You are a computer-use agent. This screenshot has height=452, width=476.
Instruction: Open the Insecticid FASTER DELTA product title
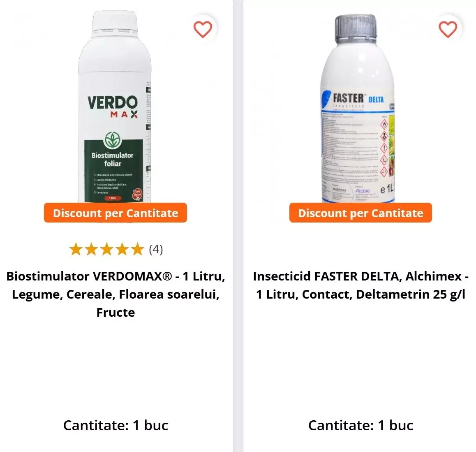tap(360, 285)
